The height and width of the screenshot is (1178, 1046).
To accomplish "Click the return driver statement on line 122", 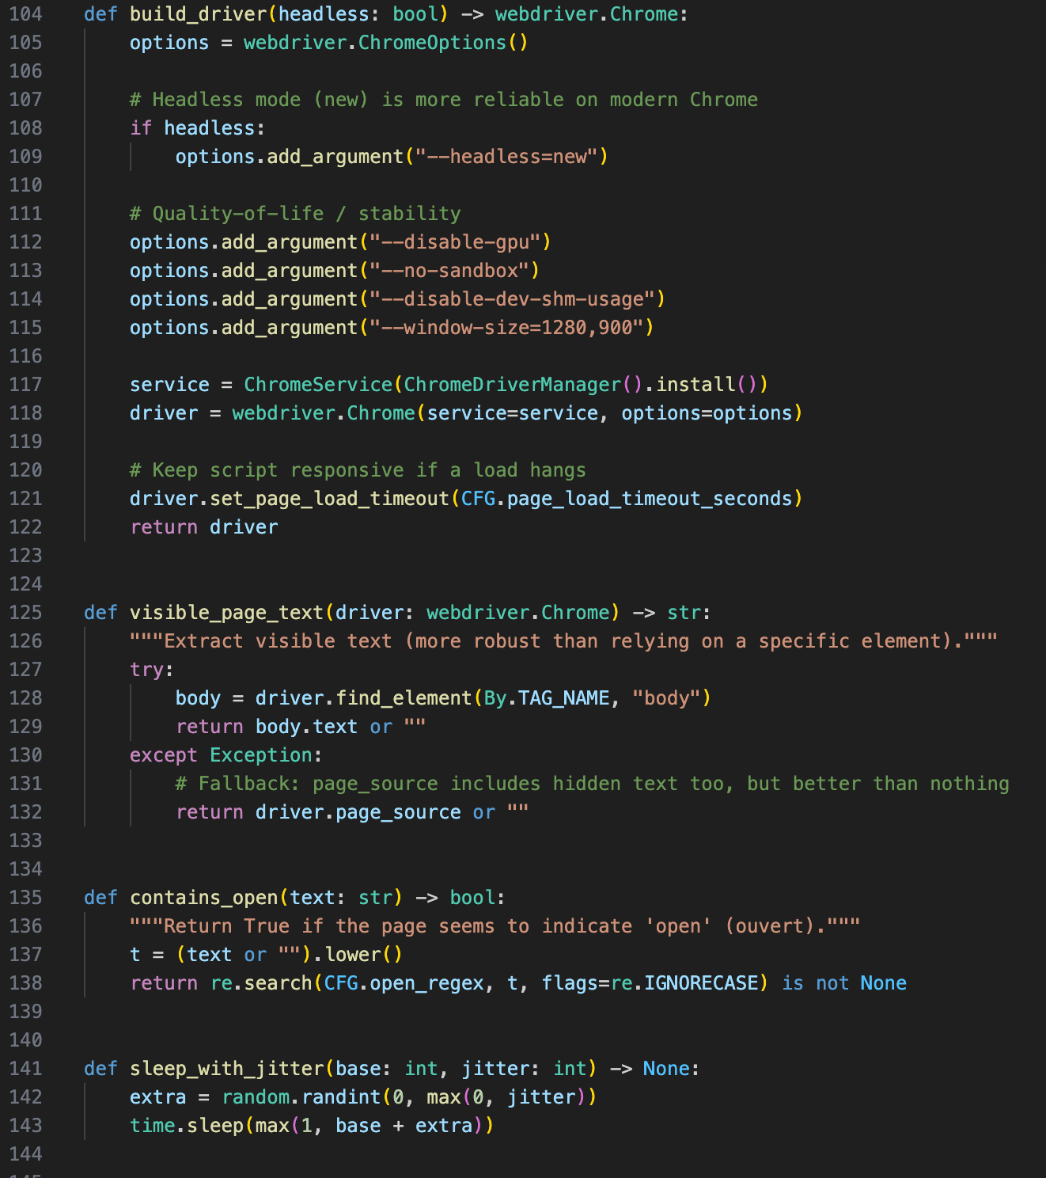I will 204,526.
